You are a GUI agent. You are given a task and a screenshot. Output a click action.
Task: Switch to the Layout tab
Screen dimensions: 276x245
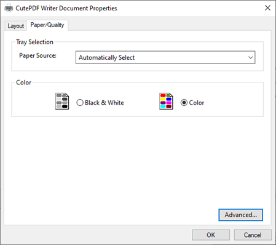16,26
